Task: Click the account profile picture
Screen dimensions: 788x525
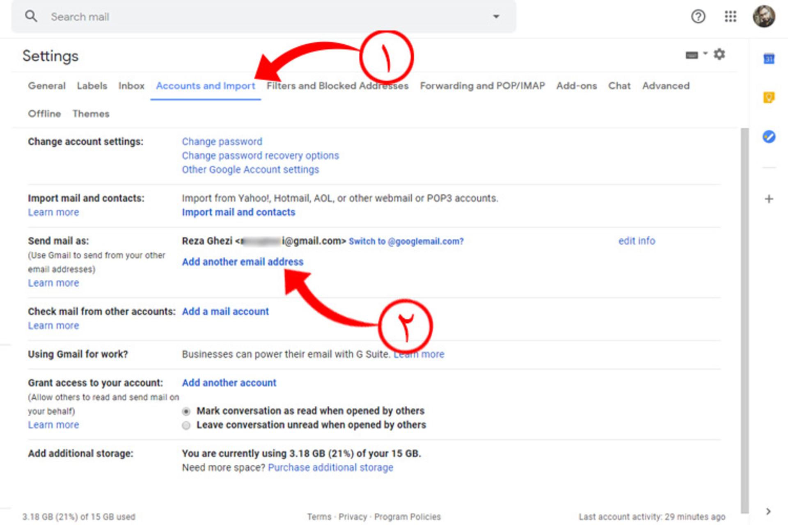Action: [764, 16]
